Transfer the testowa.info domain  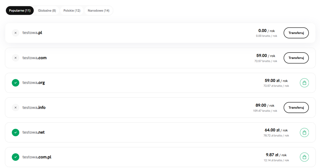coord(296,107)
